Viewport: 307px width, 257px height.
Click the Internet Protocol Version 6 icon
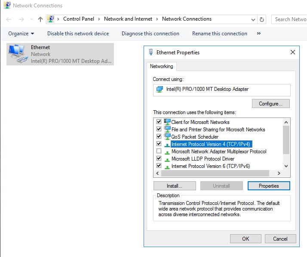tap(167, 166)
